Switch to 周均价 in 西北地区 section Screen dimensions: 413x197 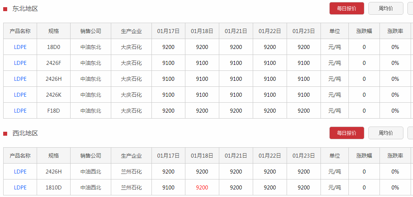[x=385, y=133]
